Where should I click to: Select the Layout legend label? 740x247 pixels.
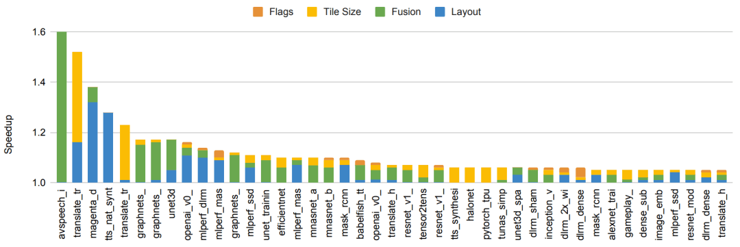point(465,12)
